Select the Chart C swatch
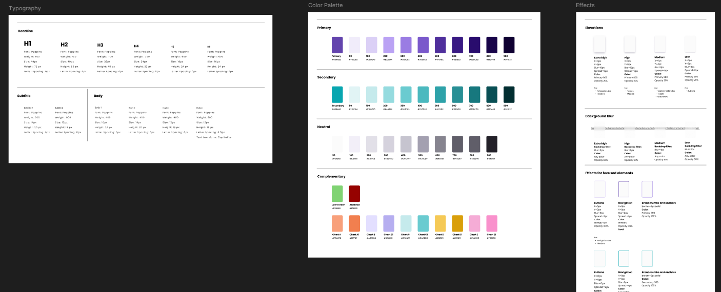Screen dimensions: 721x292 pyautogui.click(x=406, y=223)
